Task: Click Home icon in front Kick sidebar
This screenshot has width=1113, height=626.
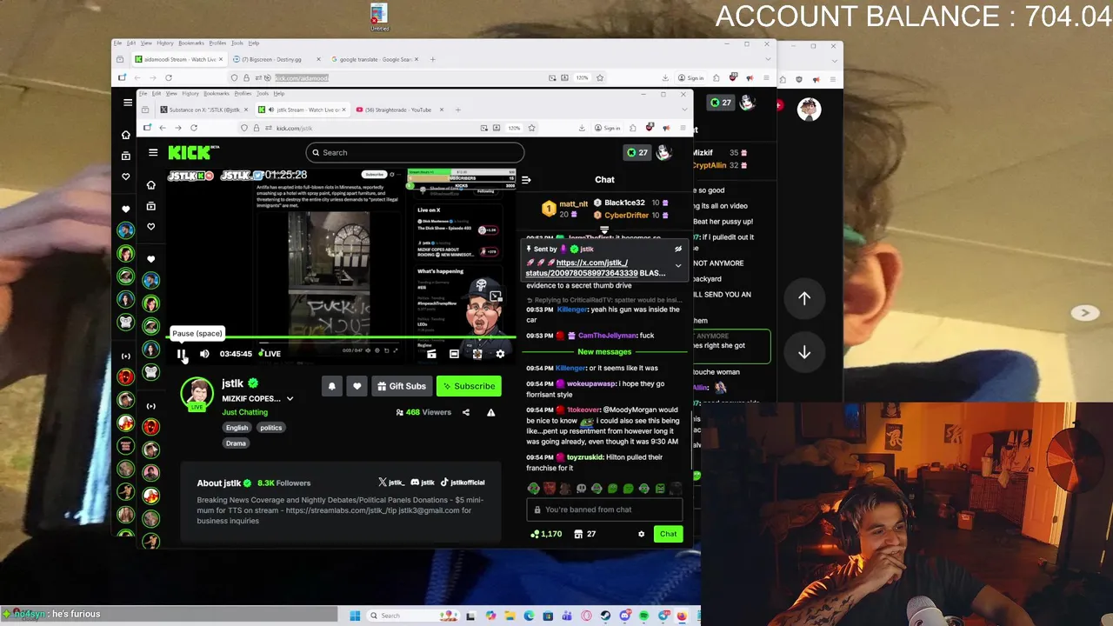Action: click(x=151, y=185)
